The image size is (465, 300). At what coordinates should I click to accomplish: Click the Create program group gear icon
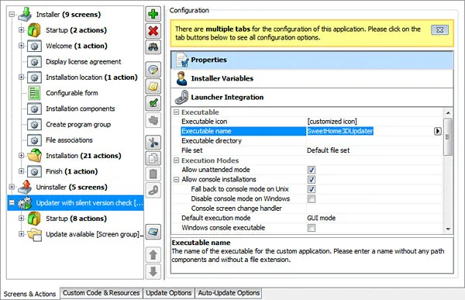click(x=34, y=124)
